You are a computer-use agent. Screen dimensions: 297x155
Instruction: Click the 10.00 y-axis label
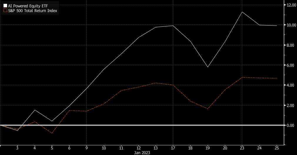click(x=291, y=25)
